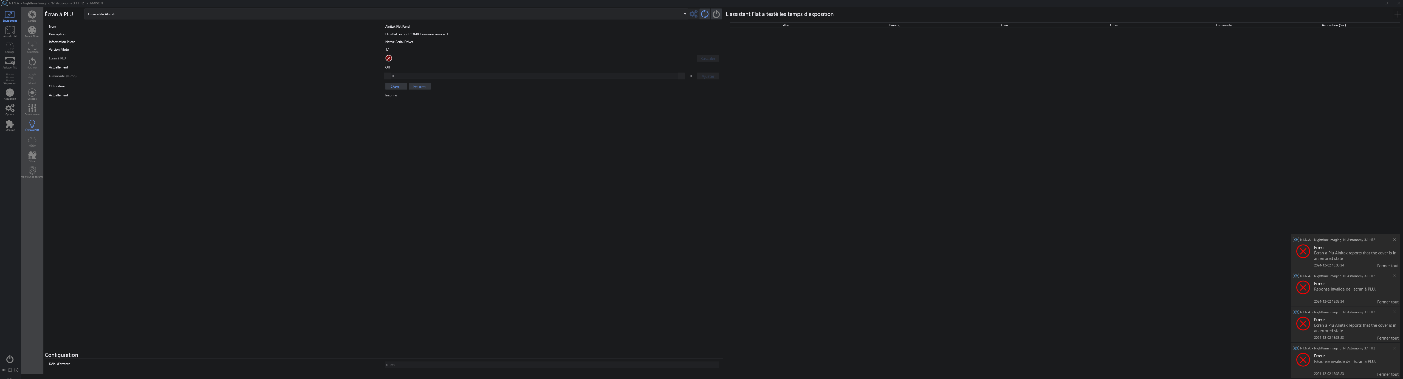Click Fermer to close the shutter
Screen dimensions: 1403x379
point(419,87)
